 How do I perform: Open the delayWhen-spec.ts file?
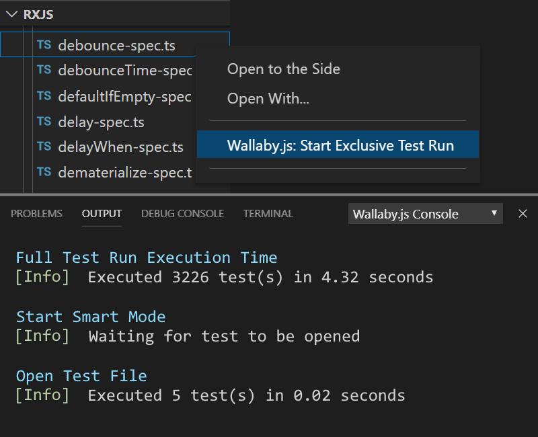pyautogui.click(x=121, y=147)
